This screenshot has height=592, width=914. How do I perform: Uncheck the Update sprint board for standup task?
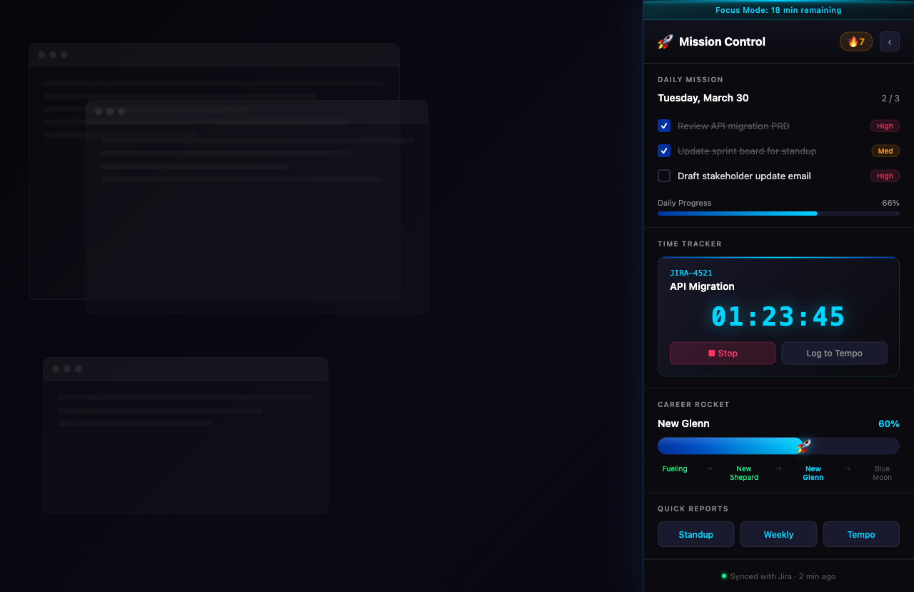tap(663, 151)
